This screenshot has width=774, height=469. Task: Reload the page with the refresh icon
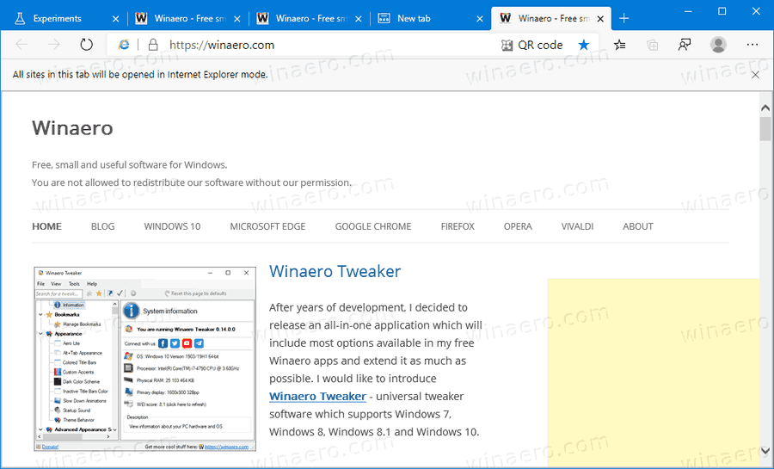click(86, 45)
